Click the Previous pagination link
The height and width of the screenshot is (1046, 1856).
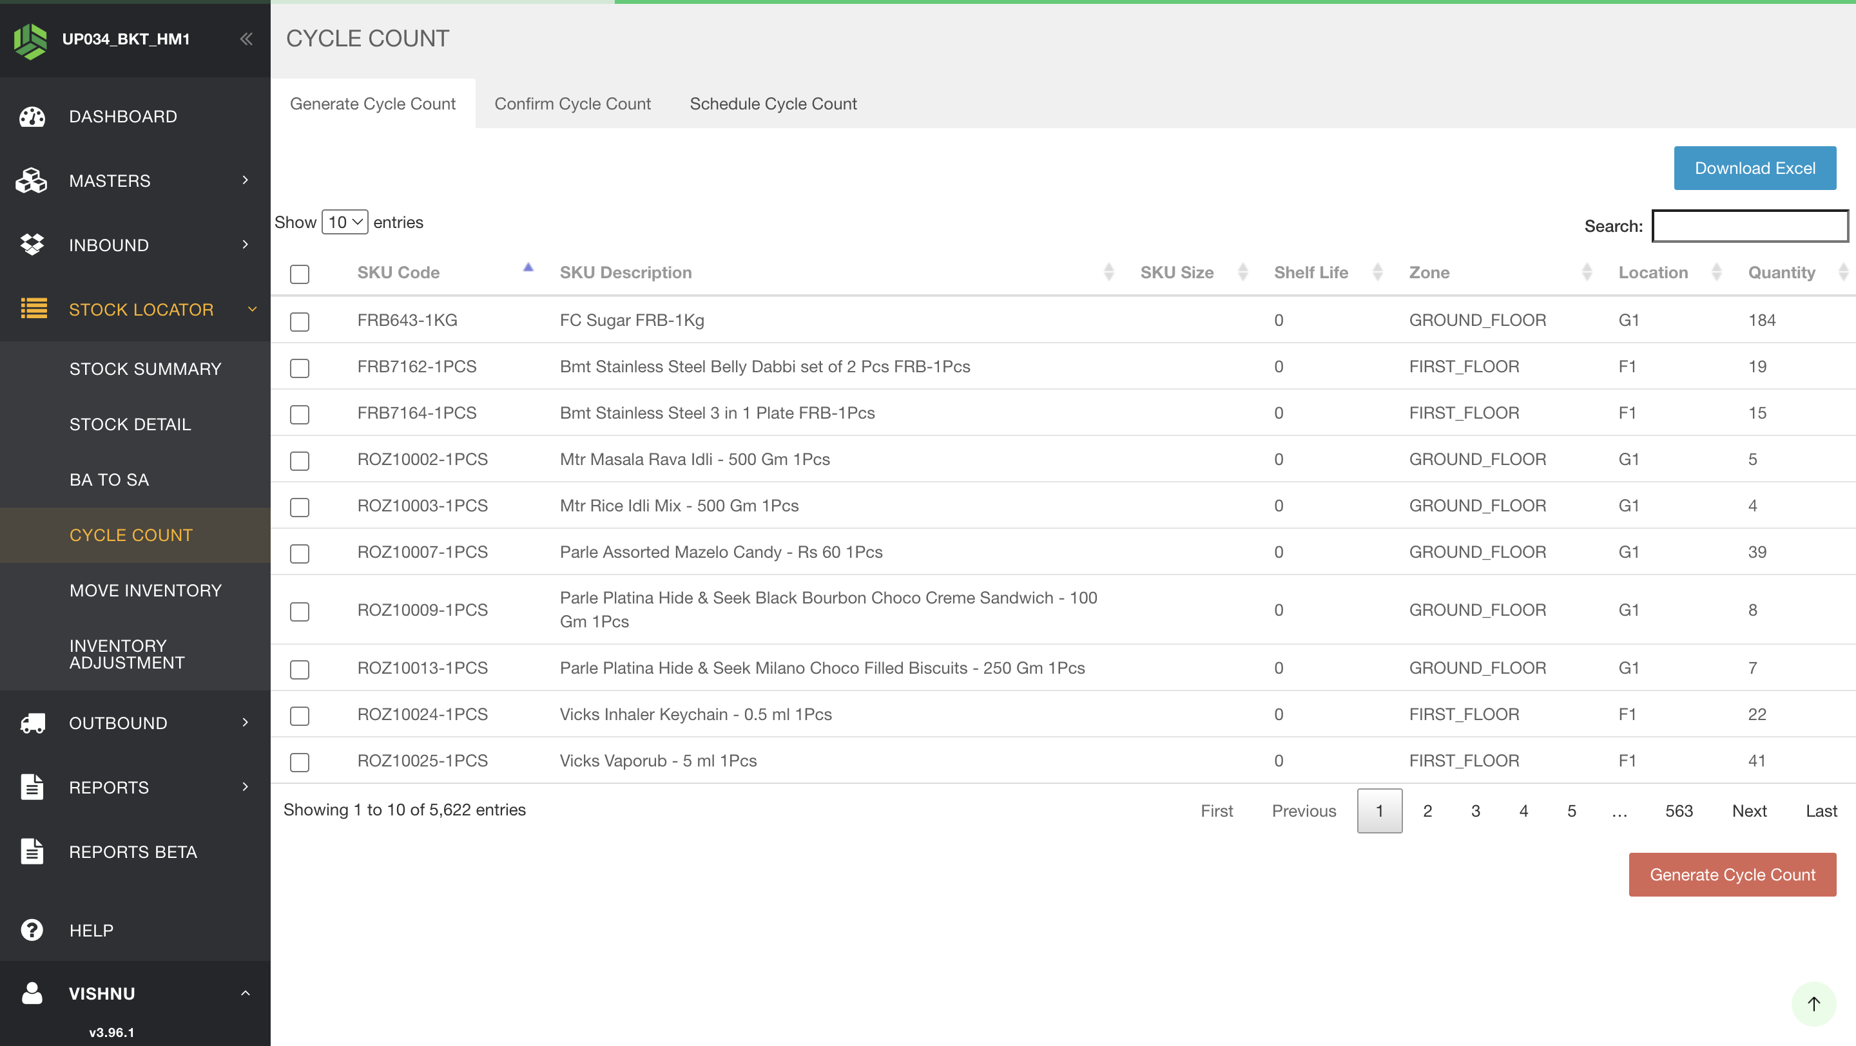(x=1303, y=811)
